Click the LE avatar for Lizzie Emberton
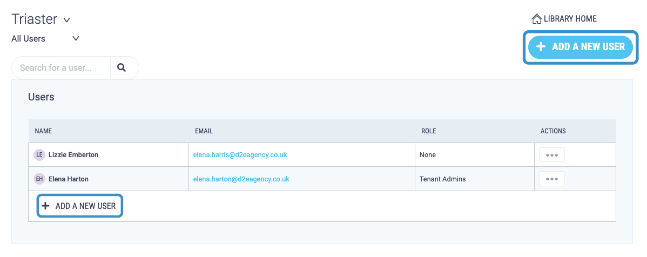Image resolution: width=647 pixels, height=257 pixels. (39, 155)
